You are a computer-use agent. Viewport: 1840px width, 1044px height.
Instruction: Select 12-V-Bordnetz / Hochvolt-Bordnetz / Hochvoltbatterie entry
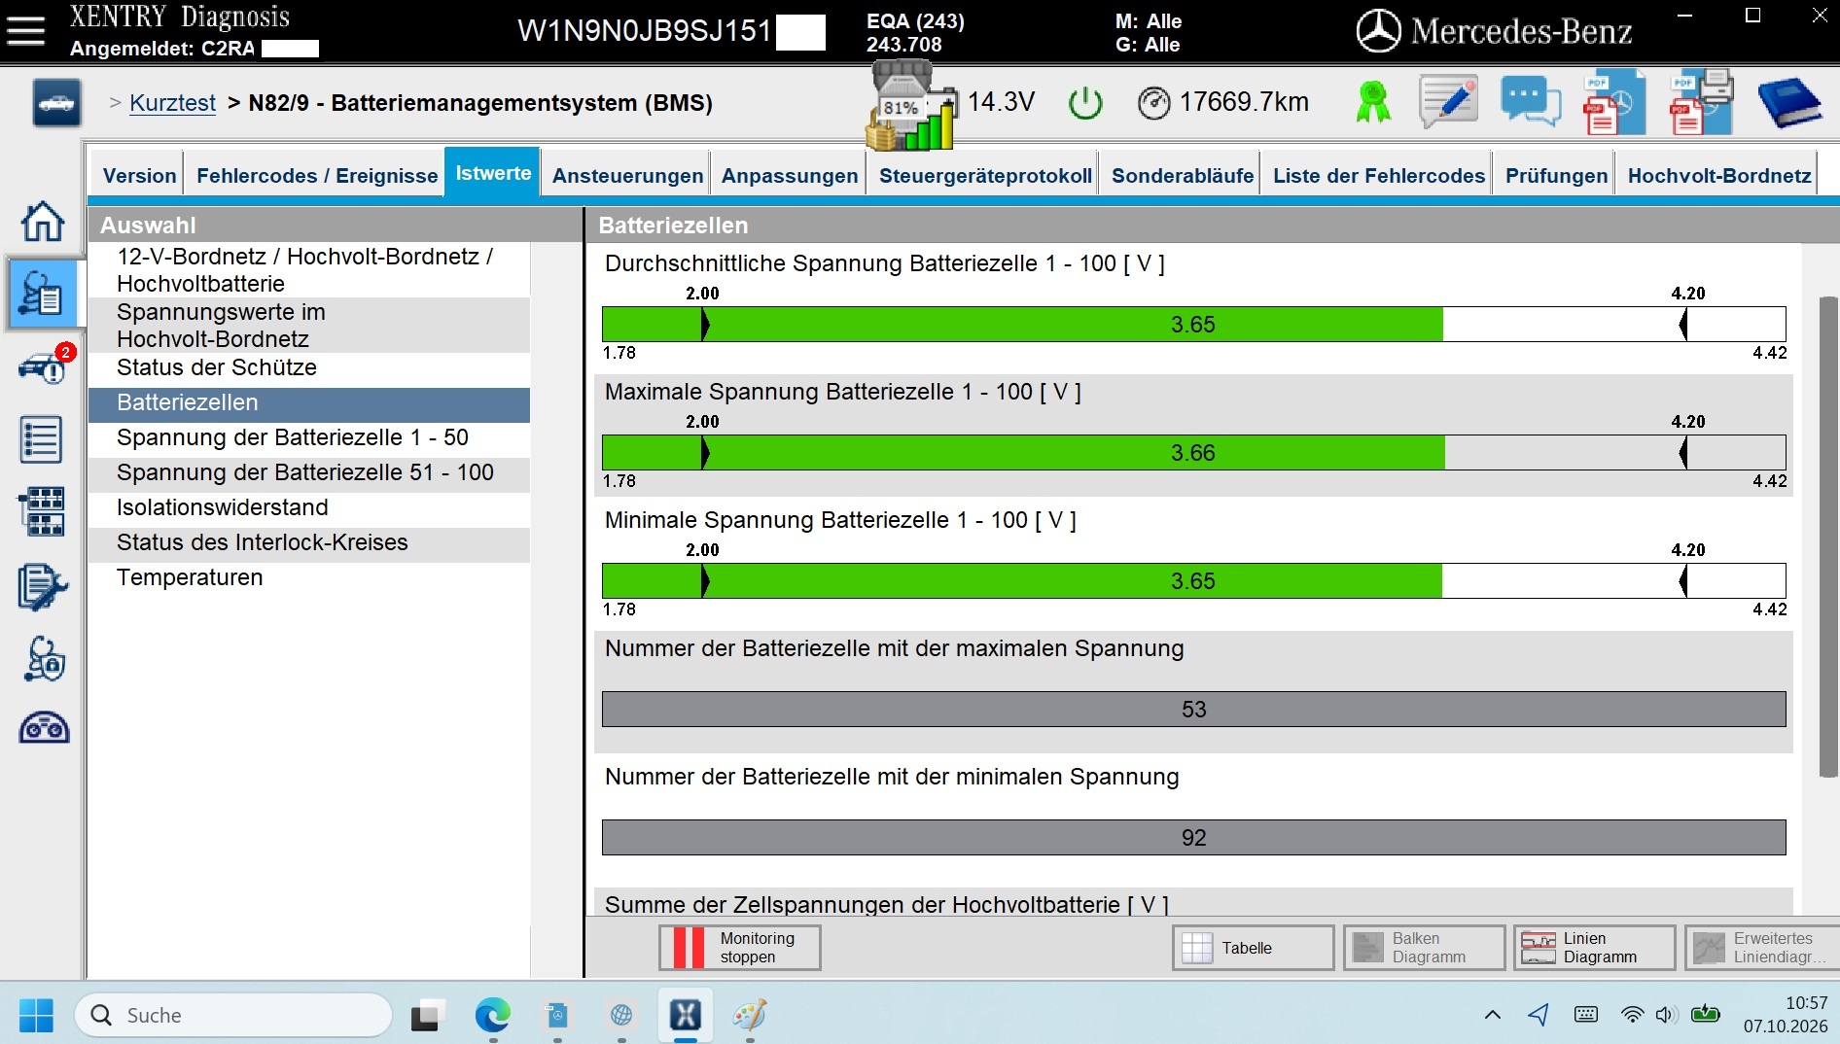tap(309, 270)
